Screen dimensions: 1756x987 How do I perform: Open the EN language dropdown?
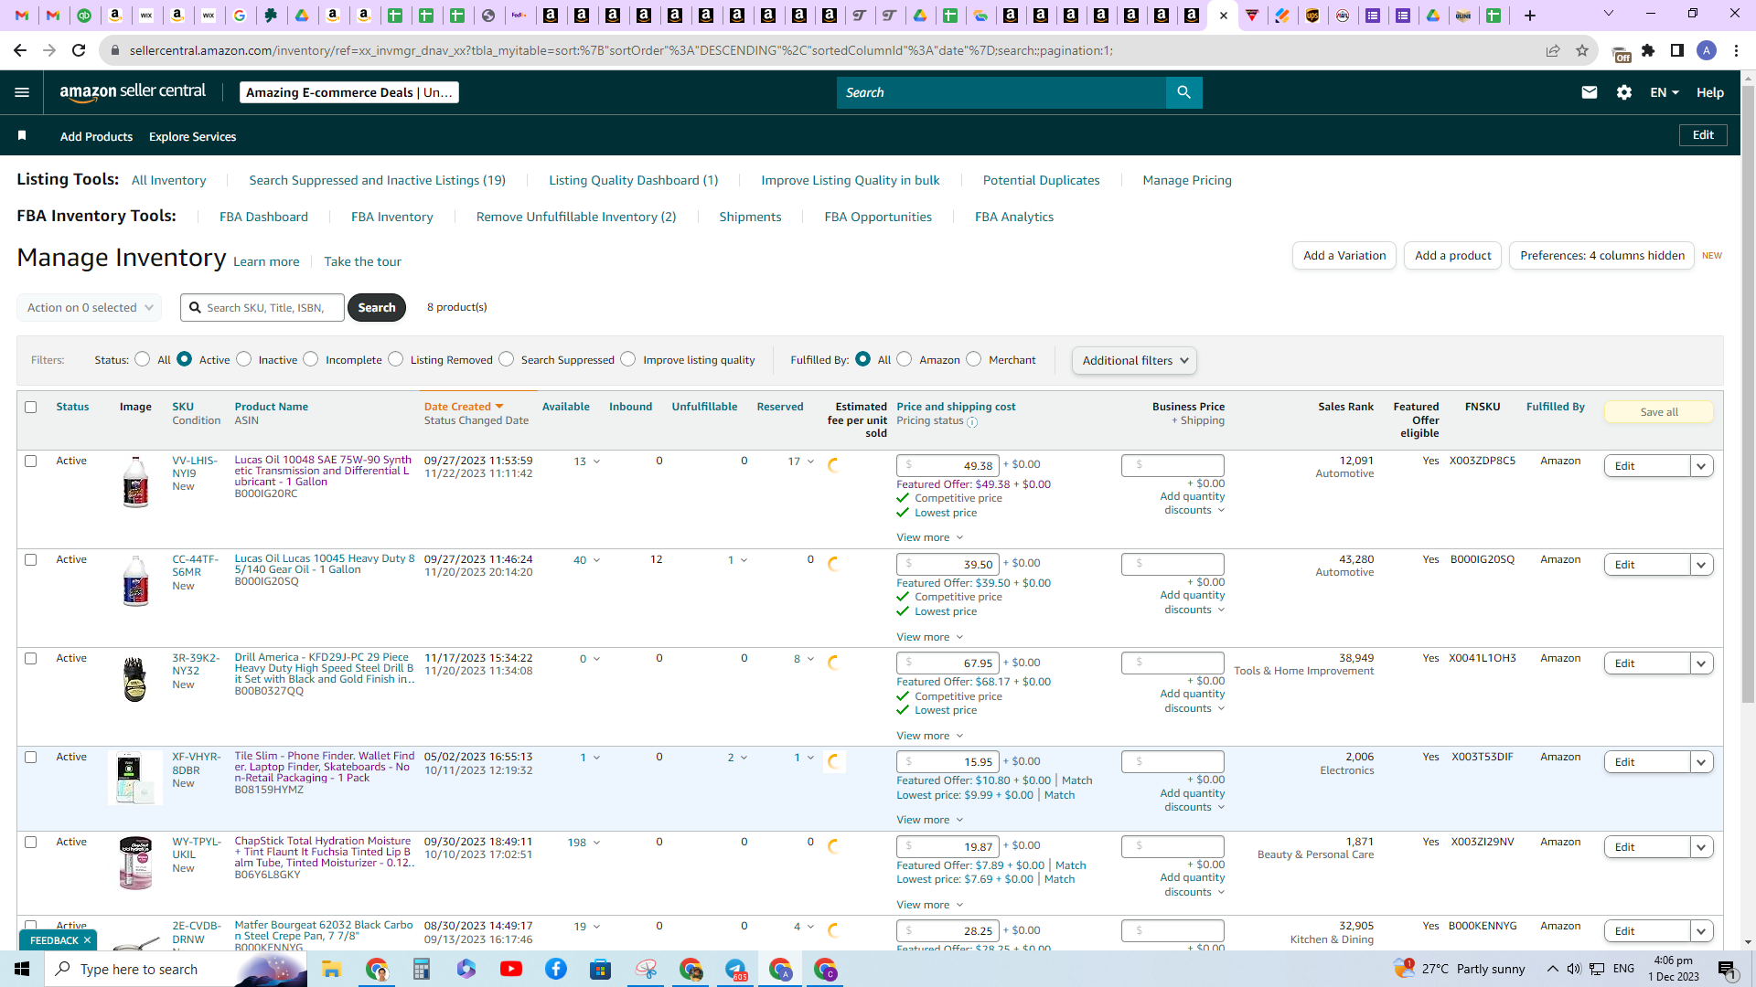pos(1664,92)
